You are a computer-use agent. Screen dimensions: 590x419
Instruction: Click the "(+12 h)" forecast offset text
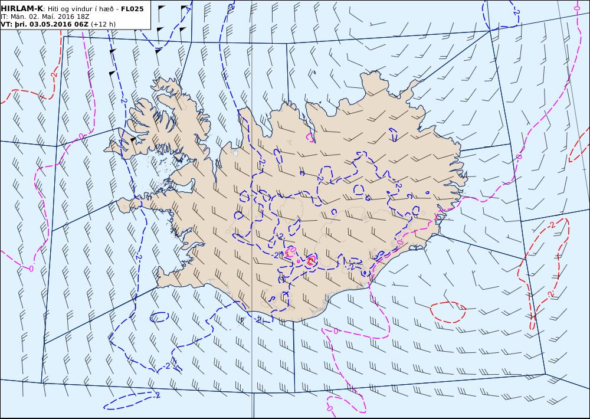103,24
